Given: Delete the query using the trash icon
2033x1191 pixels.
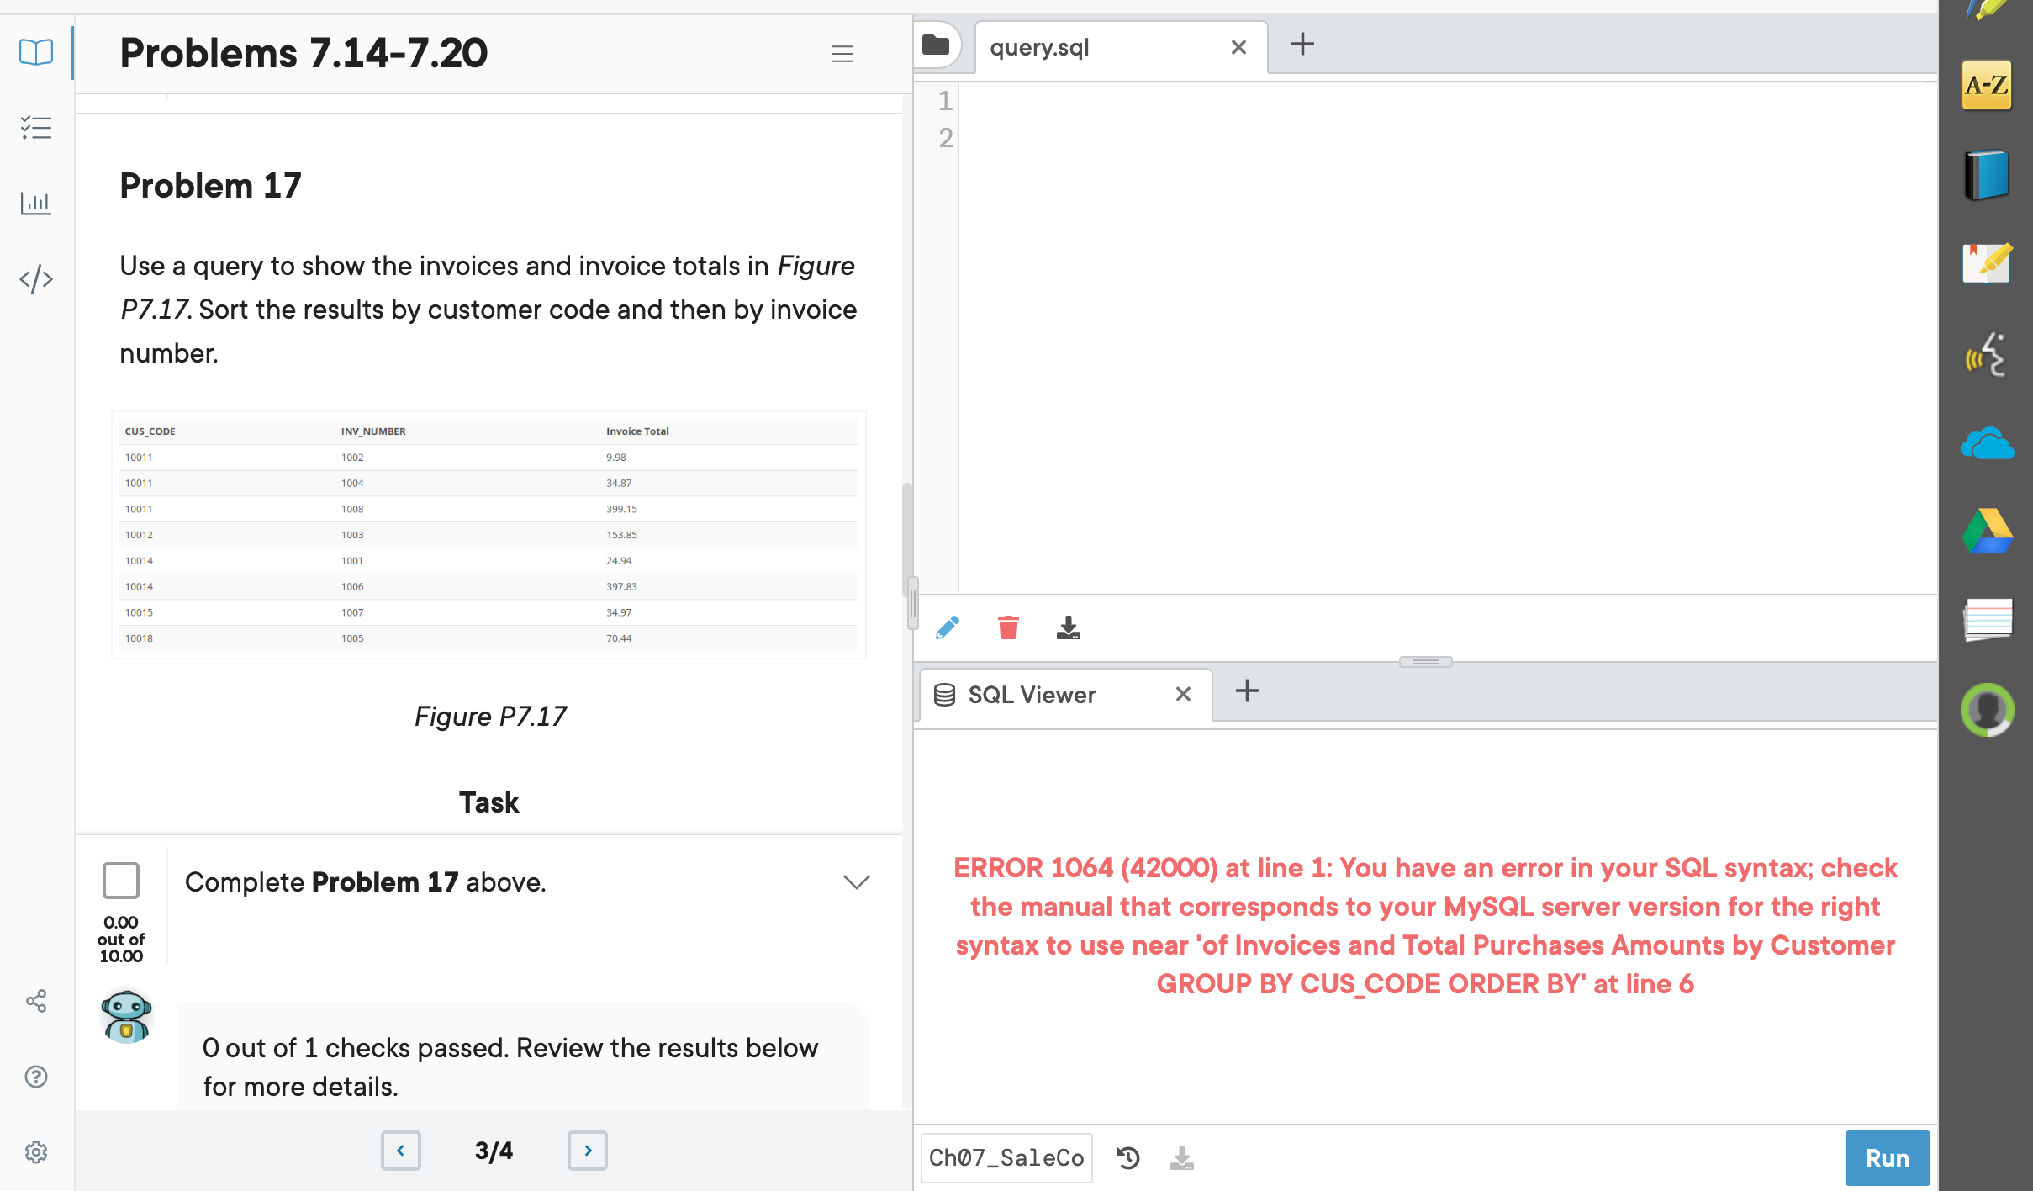Looking at the screenshot, I should [x=1007, y=627].
